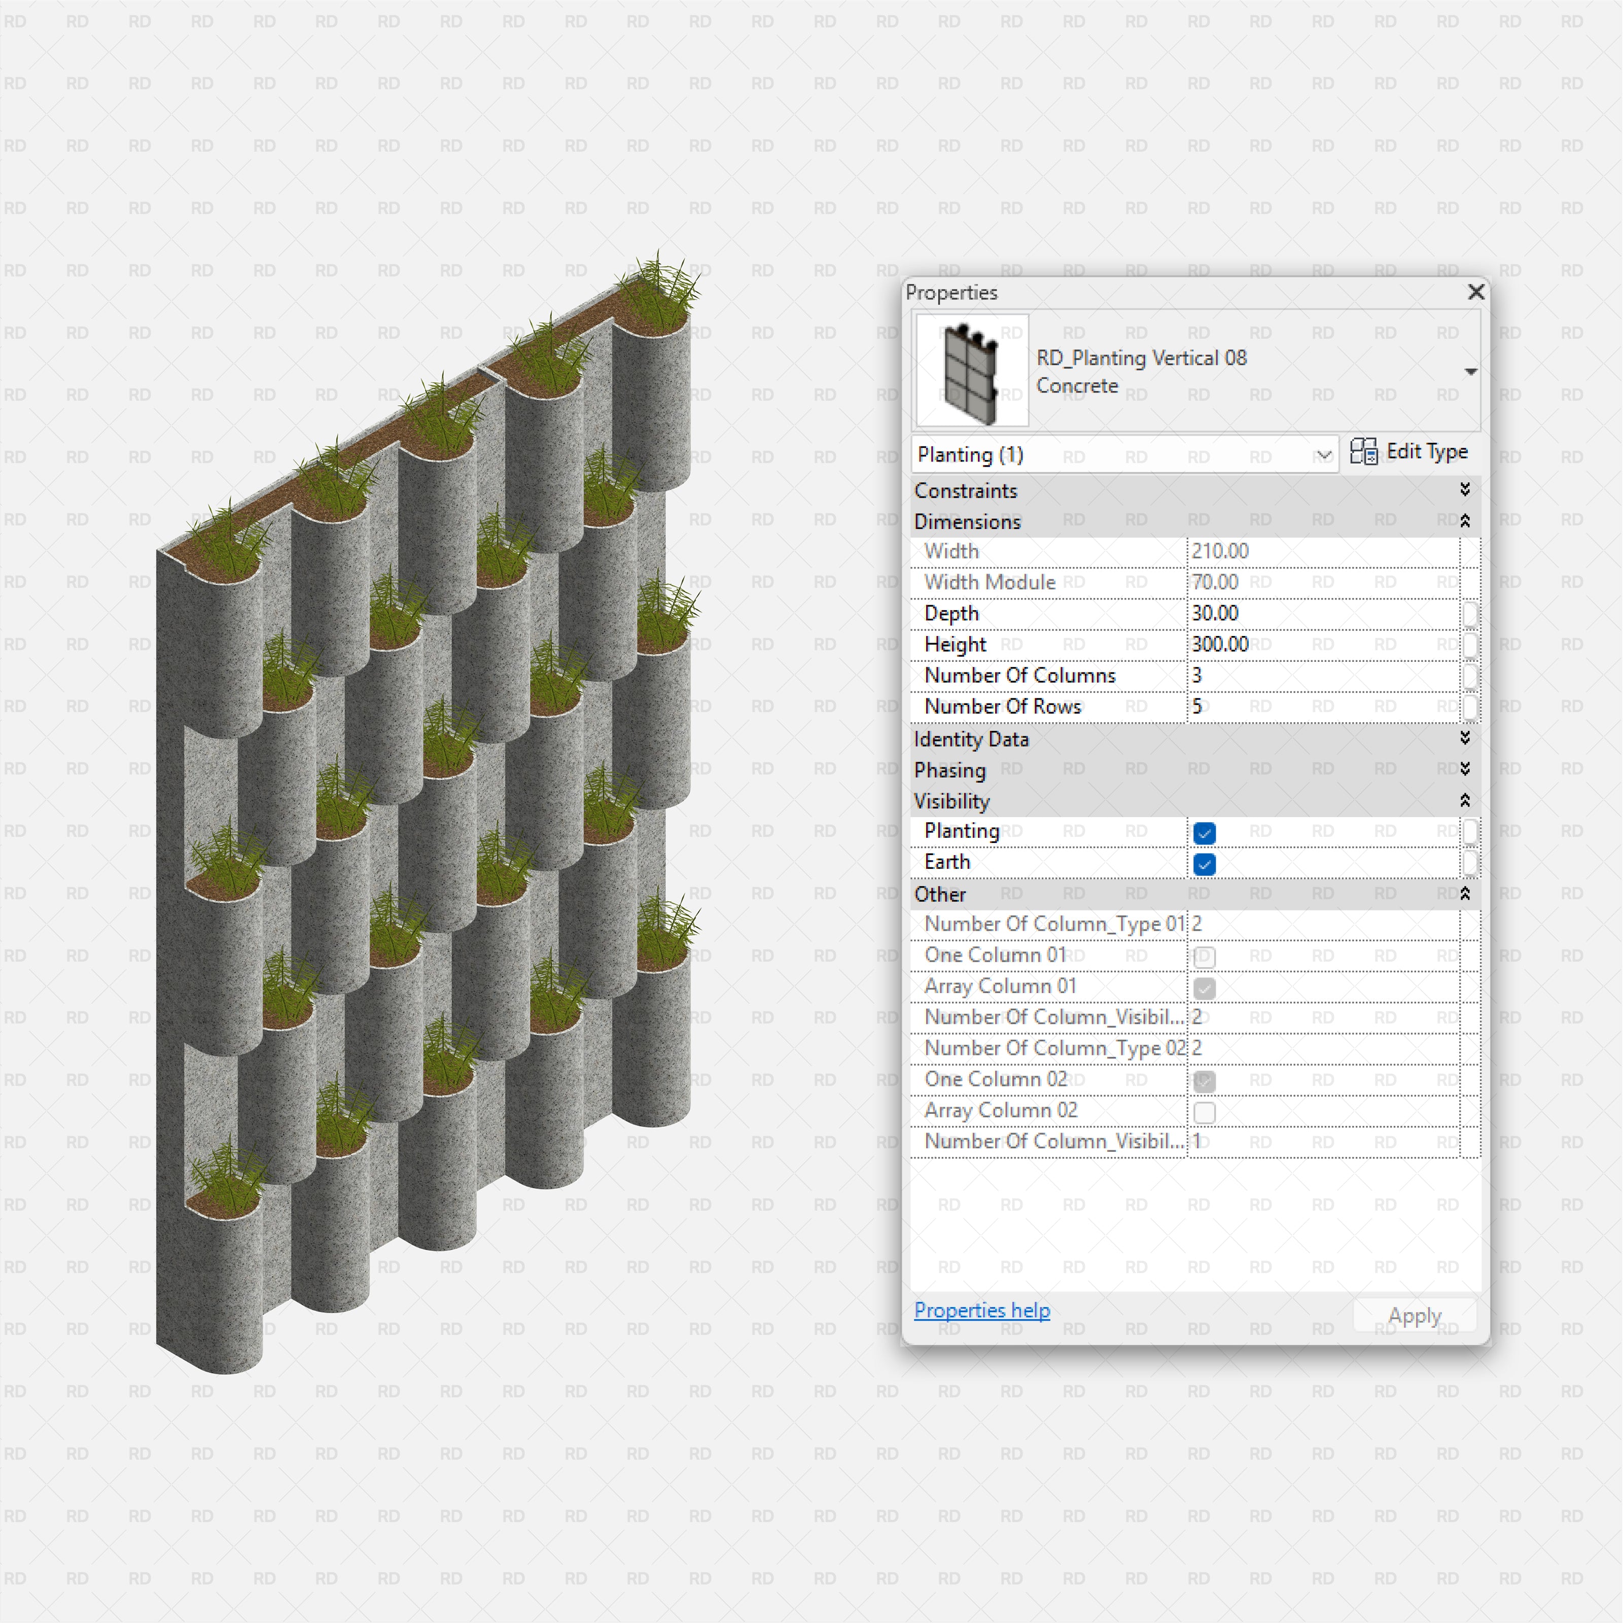Image resolution: width=1623 pixels, height=1623 pixels.
Task: Click the Edit Type icon
Action: click(1365, 452)
